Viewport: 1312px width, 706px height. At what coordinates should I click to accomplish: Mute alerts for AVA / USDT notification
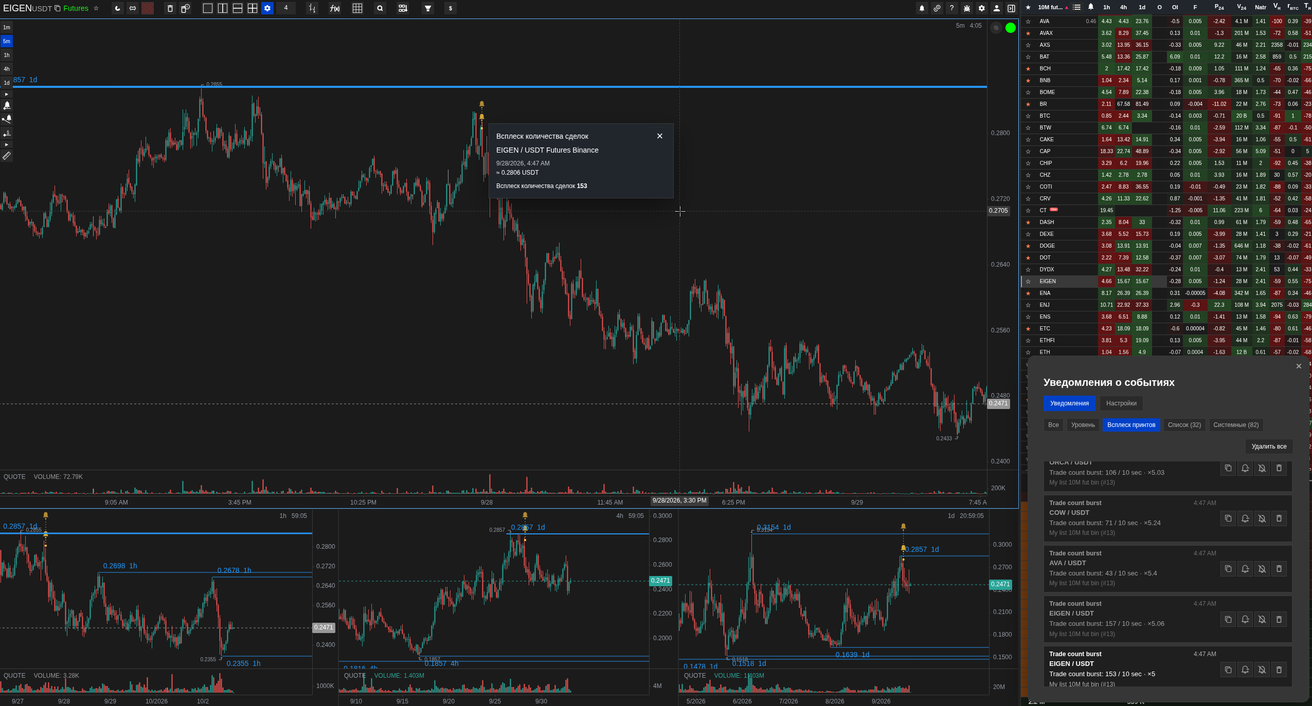point(1262,569)
